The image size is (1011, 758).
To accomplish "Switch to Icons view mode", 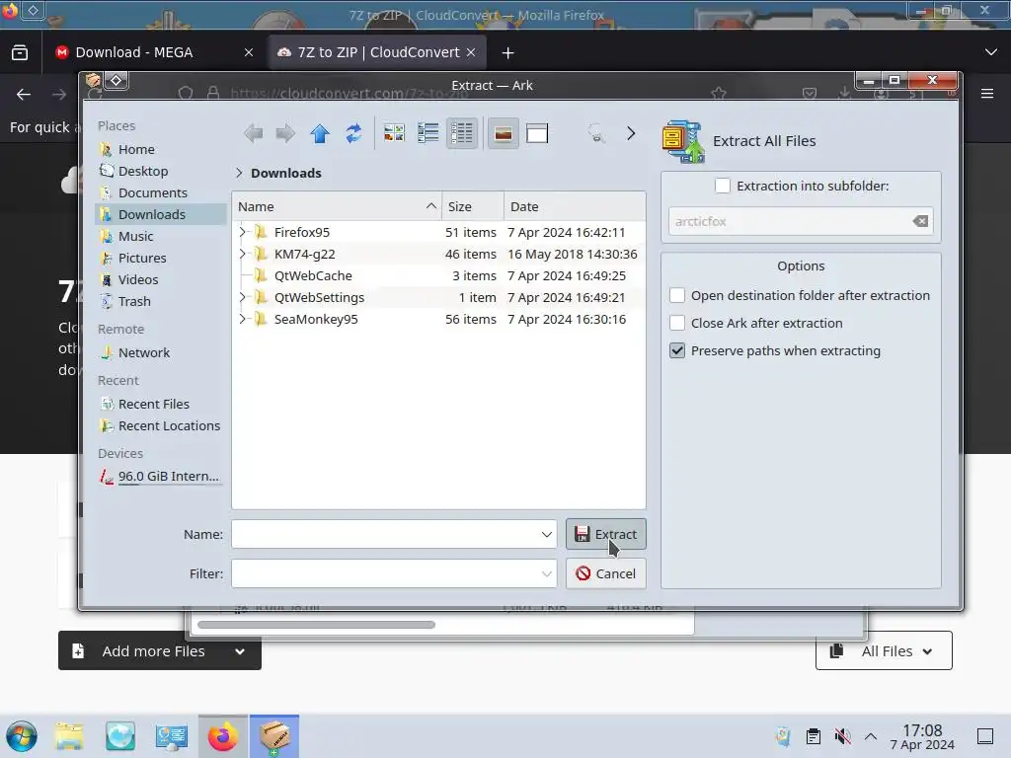I will [394, 133].
